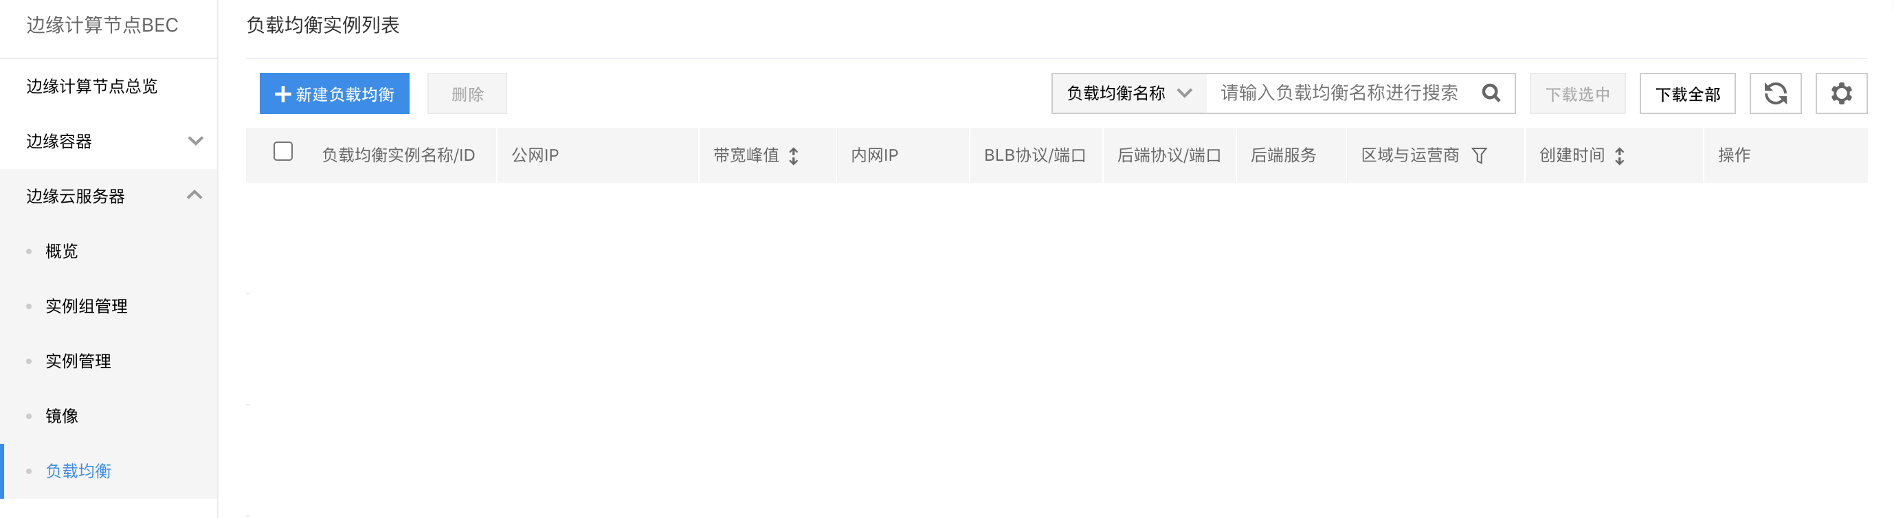Click the 删除 button
The width and height of the screenshot is (1894, 518).
[x=467, y=93]
